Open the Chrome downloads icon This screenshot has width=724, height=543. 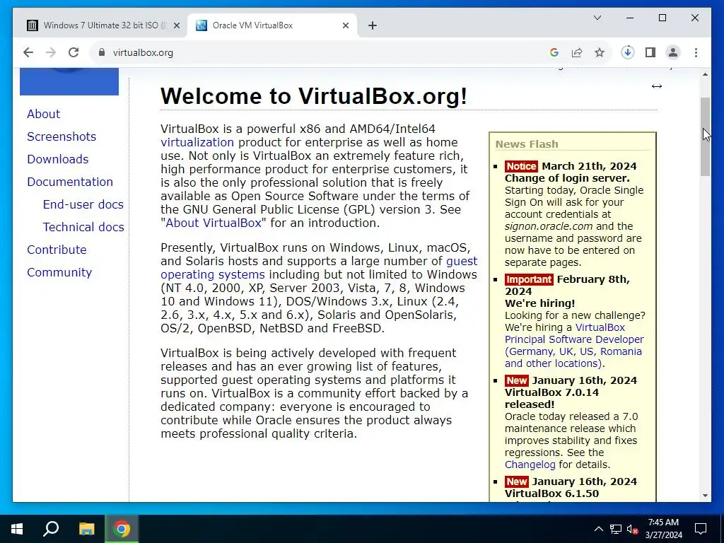628,52
